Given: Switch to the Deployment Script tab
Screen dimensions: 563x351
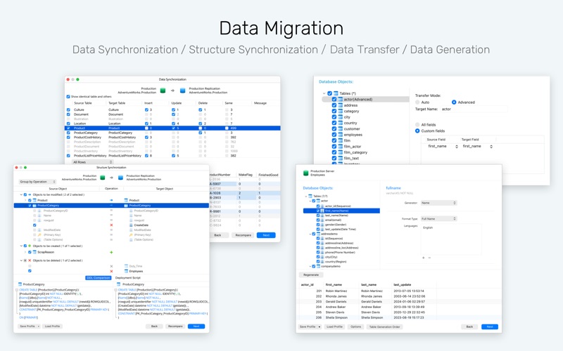Looking at the screenshot, I should [x=128, y=277].
